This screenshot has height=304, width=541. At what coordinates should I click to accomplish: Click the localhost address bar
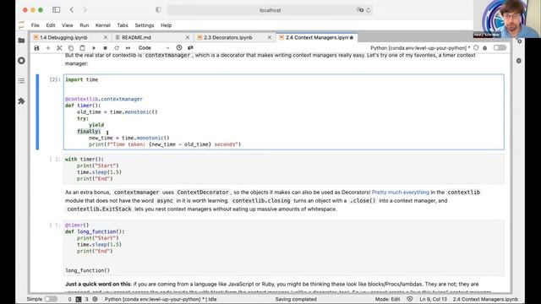click(x=270, y=10)
